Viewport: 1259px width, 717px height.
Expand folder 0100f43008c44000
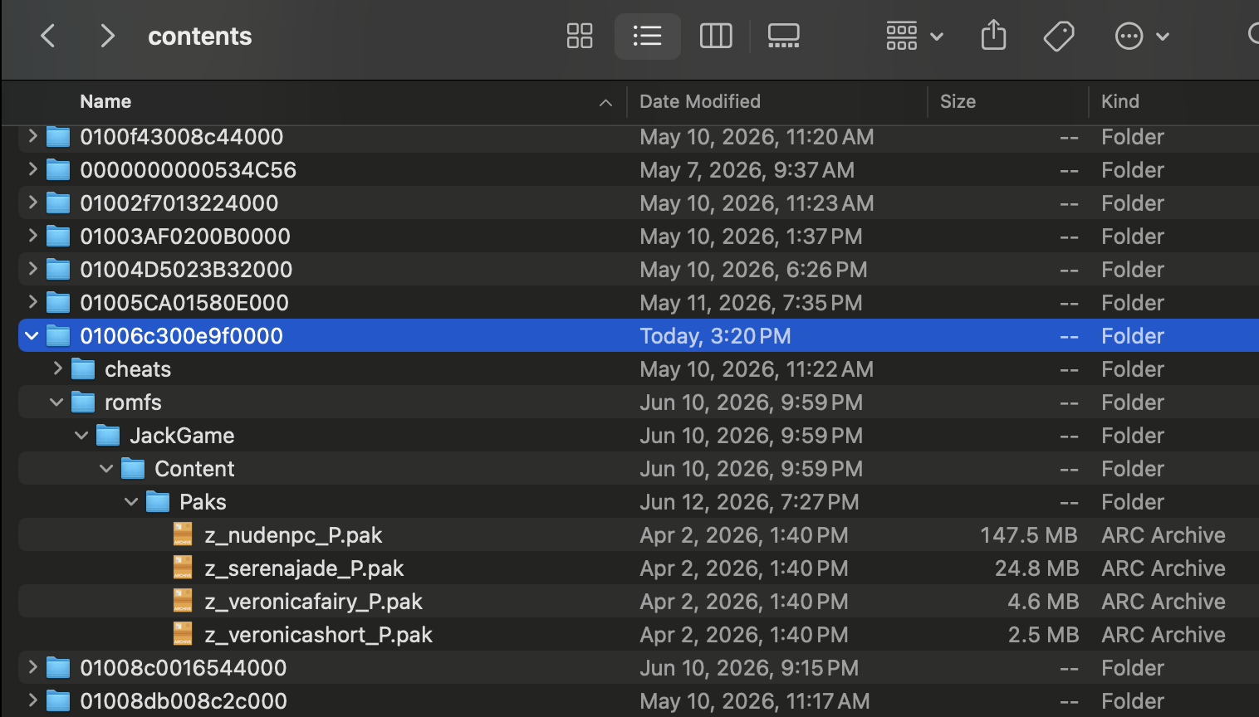point(32,136)
